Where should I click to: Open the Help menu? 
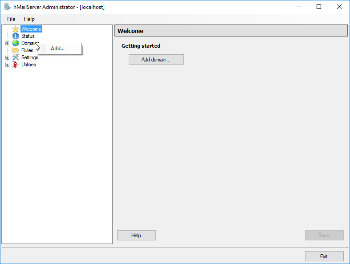pyautogui.click(x=29, y=19)
